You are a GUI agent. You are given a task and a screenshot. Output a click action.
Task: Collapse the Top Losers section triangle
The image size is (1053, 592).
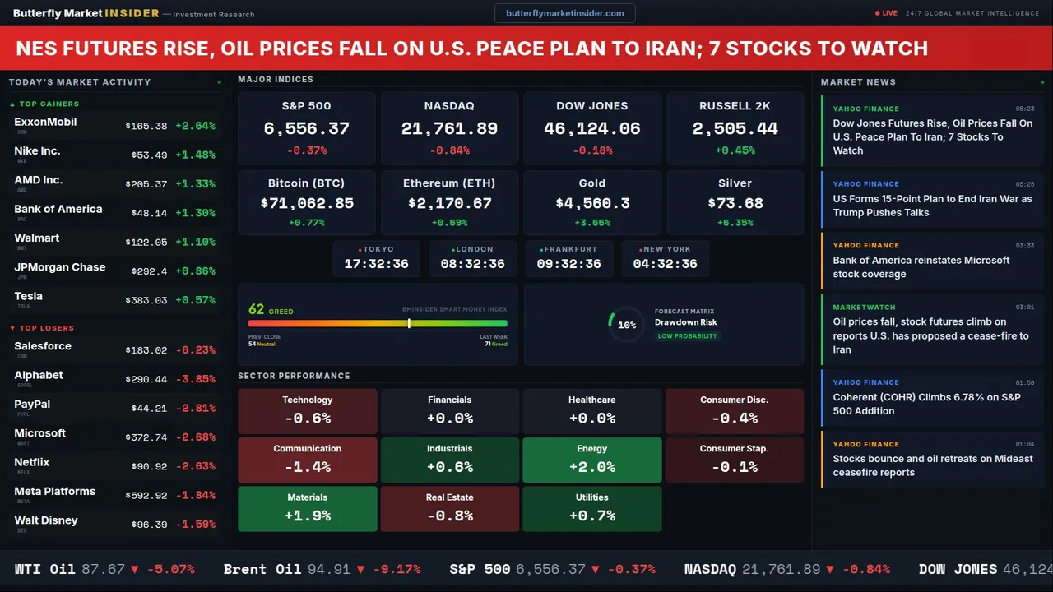point(12,328)
